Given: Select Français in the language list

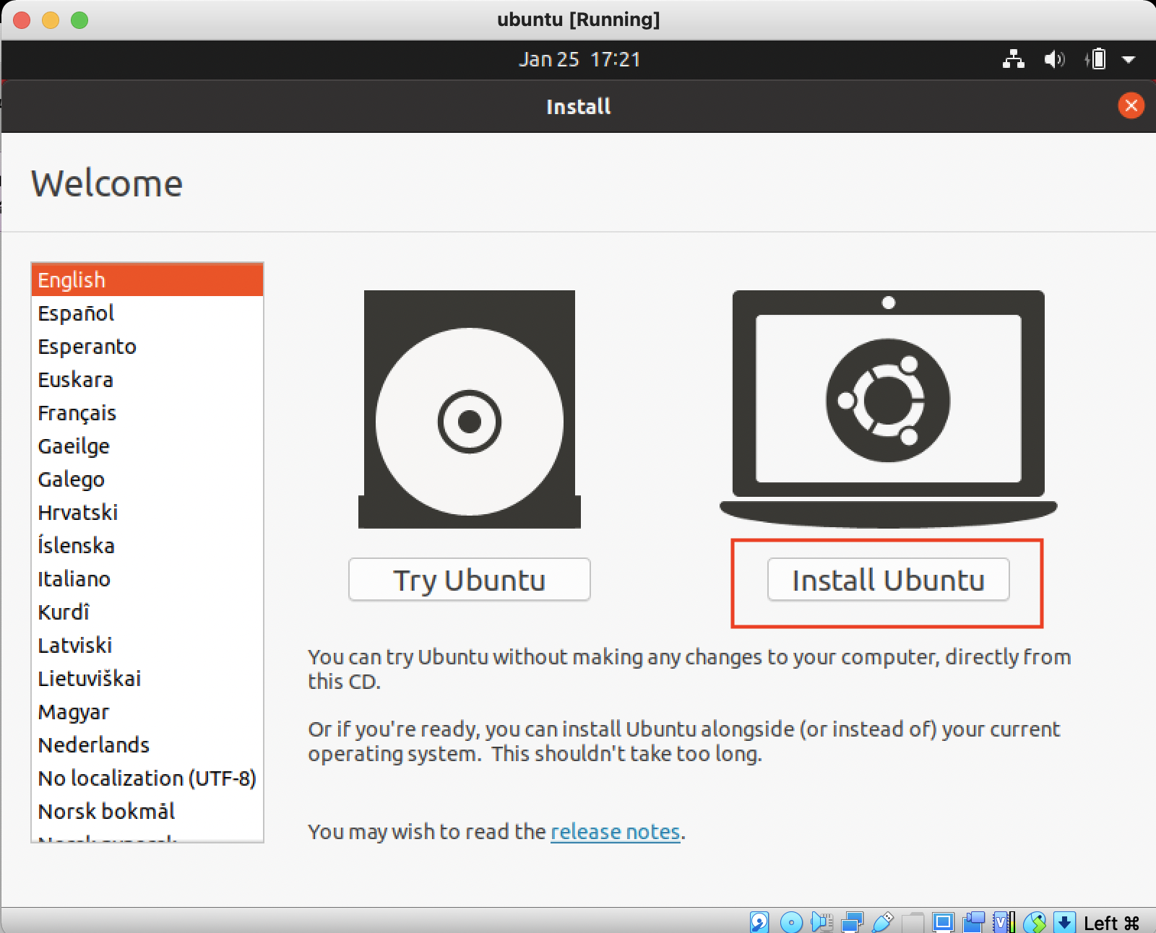Looking at the screenshot, I should point(147,413).
